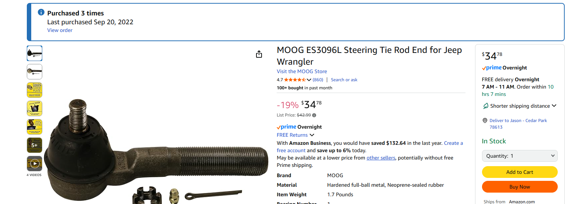Click the share icon above product image
The height and width of the screenshot is (204, 568).
click(259, 54)
